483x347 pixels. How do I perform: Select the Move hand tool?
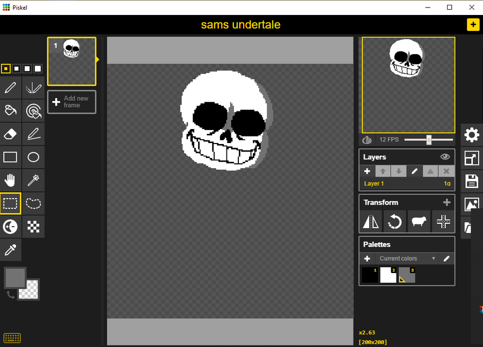click(x=11, y=180)
